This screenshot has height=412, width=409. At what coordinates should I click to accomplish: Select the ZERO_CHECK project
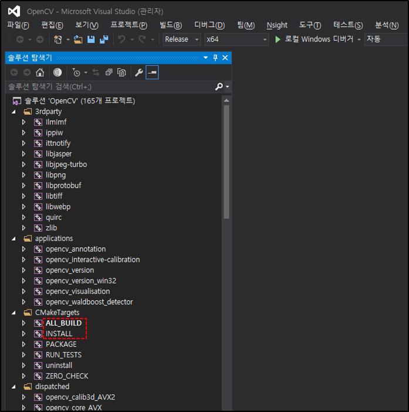pos(67,376)
